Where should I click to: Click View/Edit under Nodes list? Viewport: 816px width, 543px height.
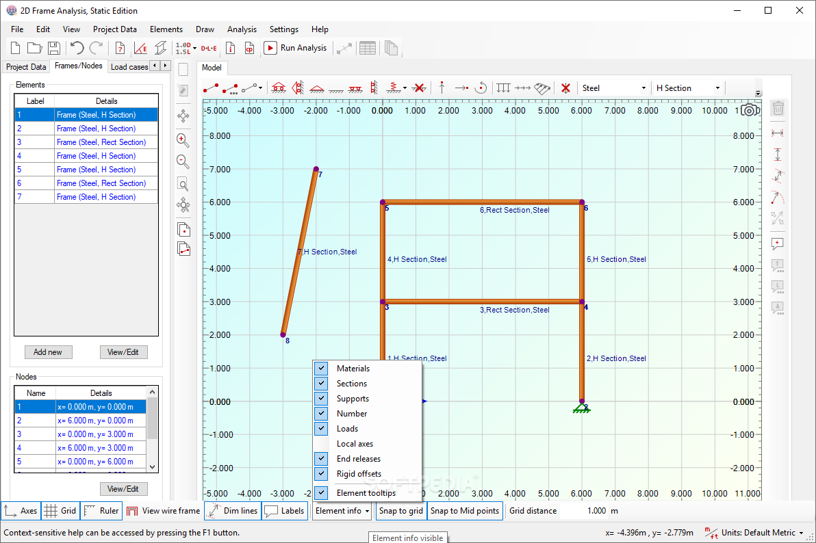tap(123, 489)
